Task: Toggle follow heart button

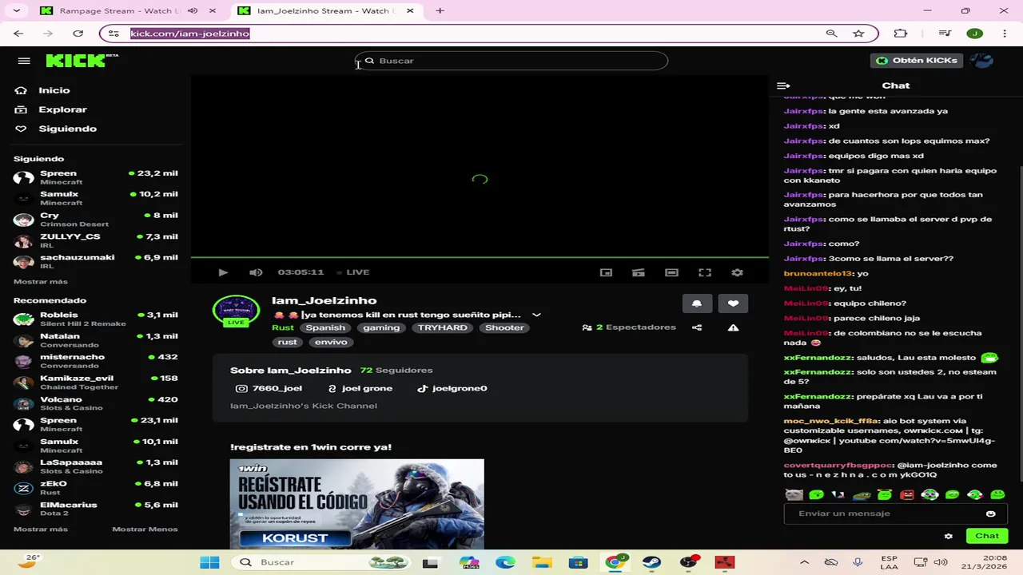Action: tap(733, 303)
